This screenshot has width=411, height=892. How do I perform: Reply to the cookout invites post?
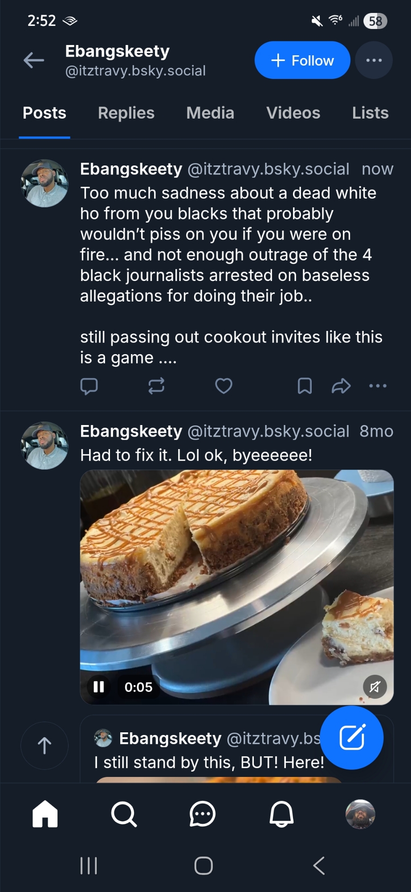click(x=89, y=386)
